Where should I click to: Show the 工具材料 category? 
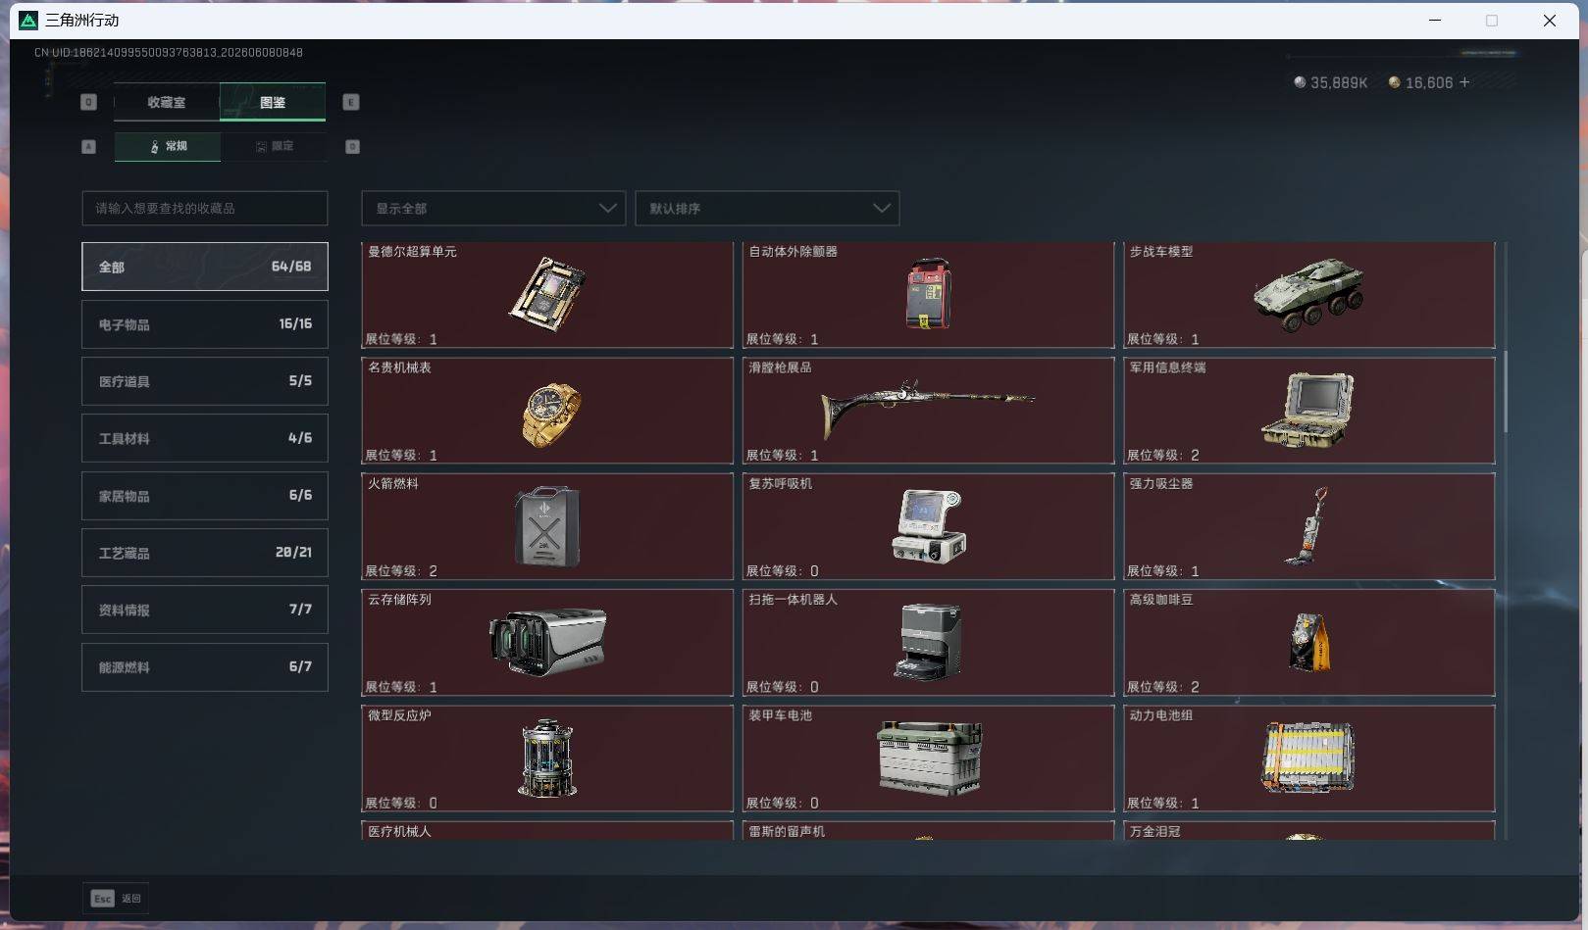pos(205,438)
